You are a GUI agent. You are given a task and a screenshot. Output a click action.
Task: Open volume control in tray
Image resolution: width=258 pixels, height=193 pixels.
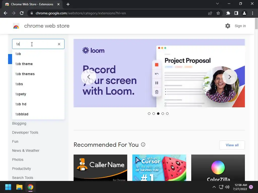point(227,187)
